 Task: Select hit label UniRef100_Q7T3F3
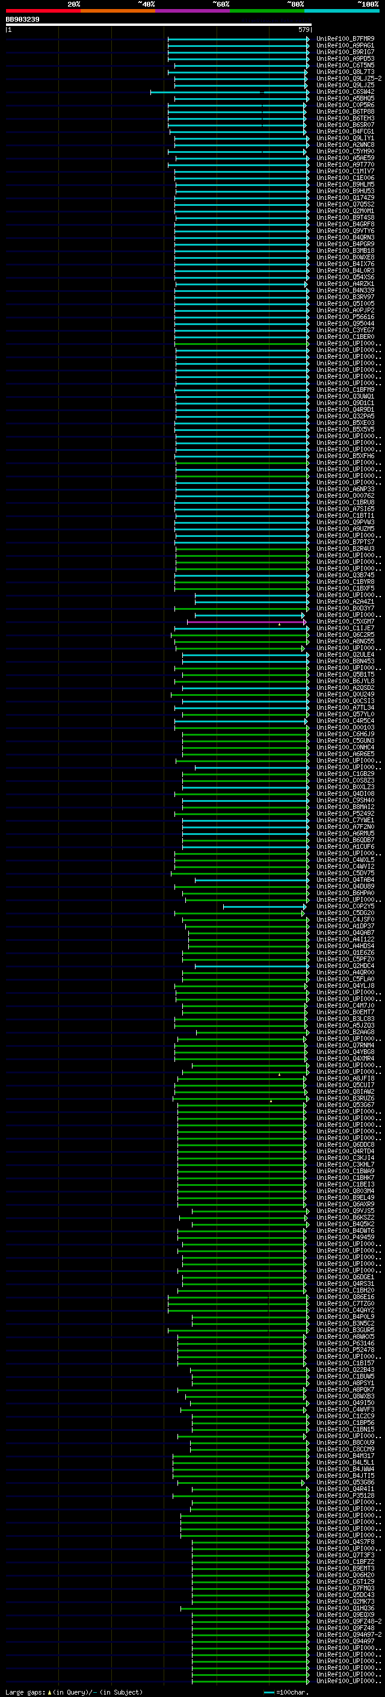pos(345,1556)
